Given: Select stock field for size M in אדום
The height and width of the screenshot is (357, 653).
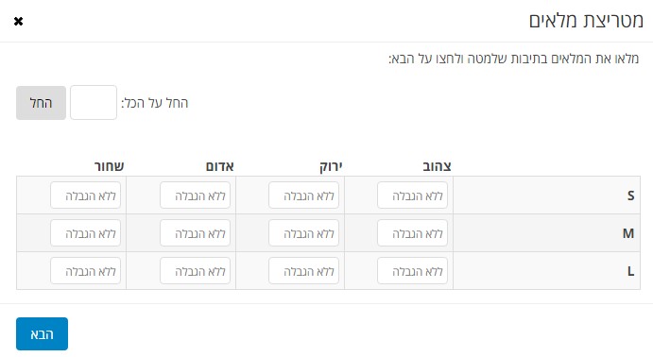Looking at the screenshot, I should click(x=195, y=233).
